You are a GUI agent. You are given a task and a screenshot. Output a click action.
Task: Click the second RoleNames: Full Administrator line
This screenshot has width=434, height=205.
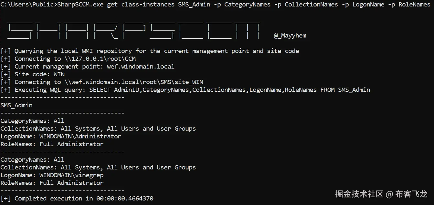coord(52,183)
